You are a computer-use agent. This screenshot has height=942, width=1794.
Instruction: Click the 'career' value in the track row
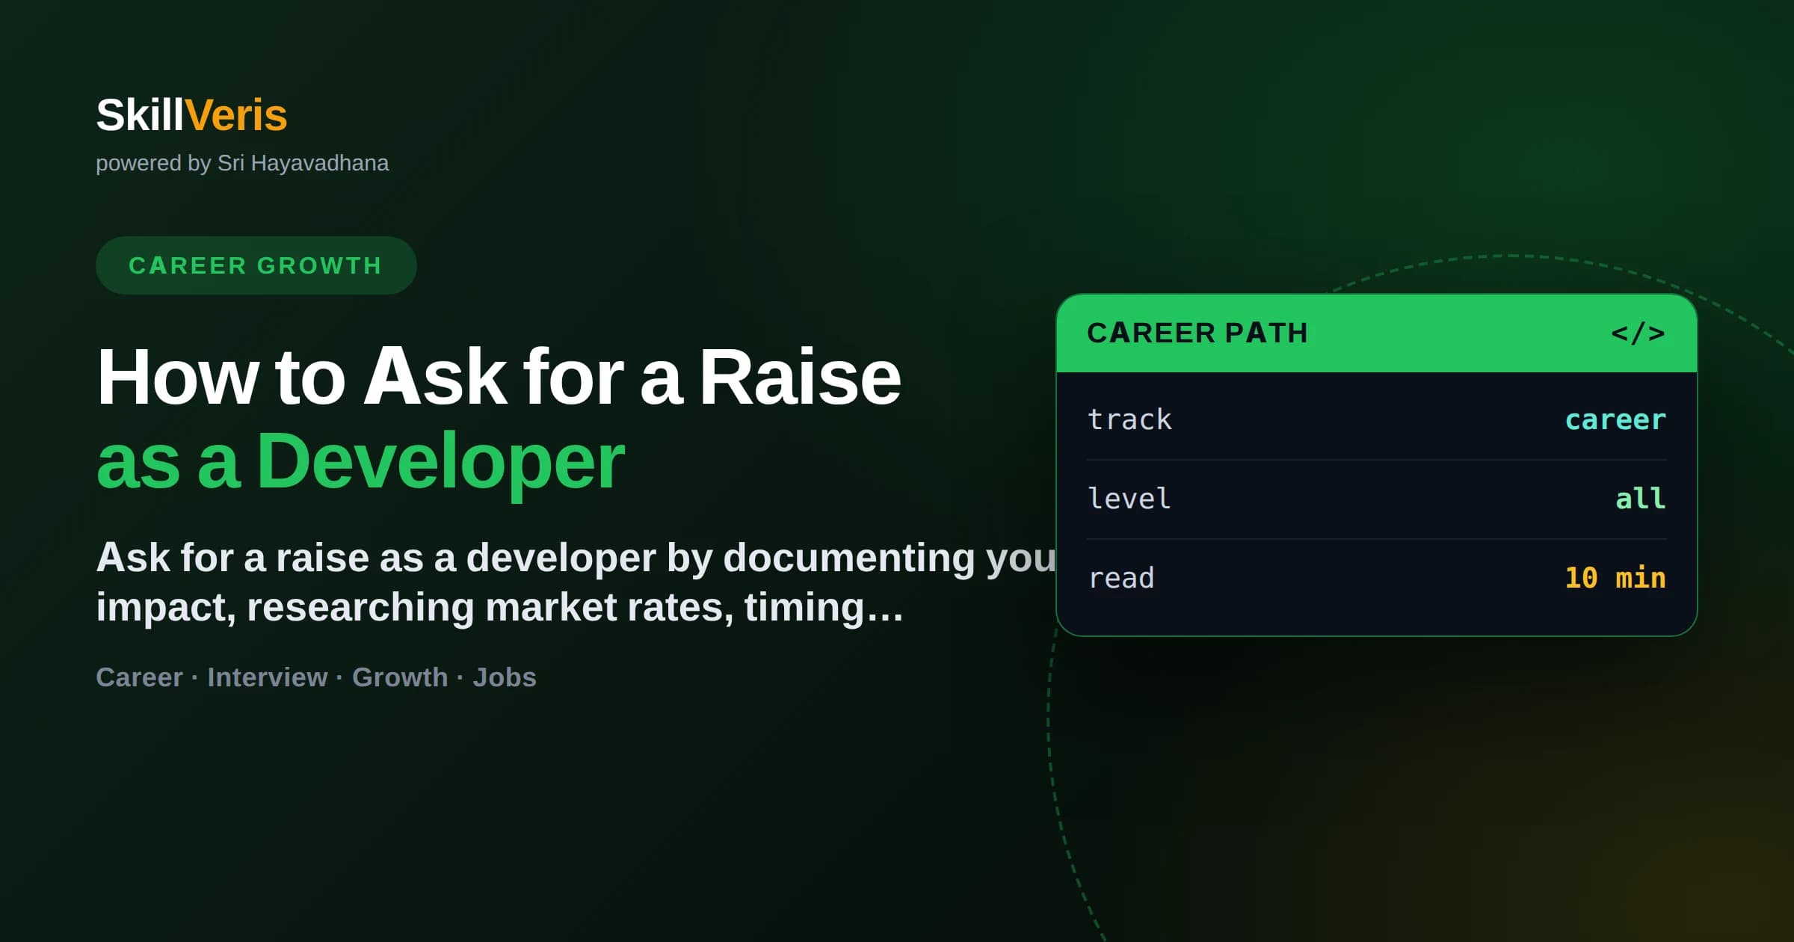pyautogui.click(x=1615, y=419)
